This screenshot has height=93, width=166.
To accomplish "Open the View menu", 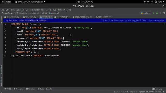I will click(13, 10).
